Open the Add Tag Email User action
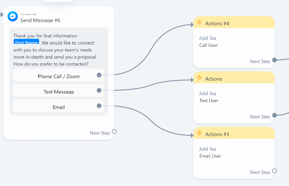This screenshot has width=289, height=186. point(234,152)
